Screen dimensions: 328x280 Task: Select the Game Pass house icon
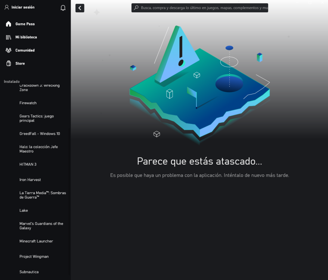[8, 24]
